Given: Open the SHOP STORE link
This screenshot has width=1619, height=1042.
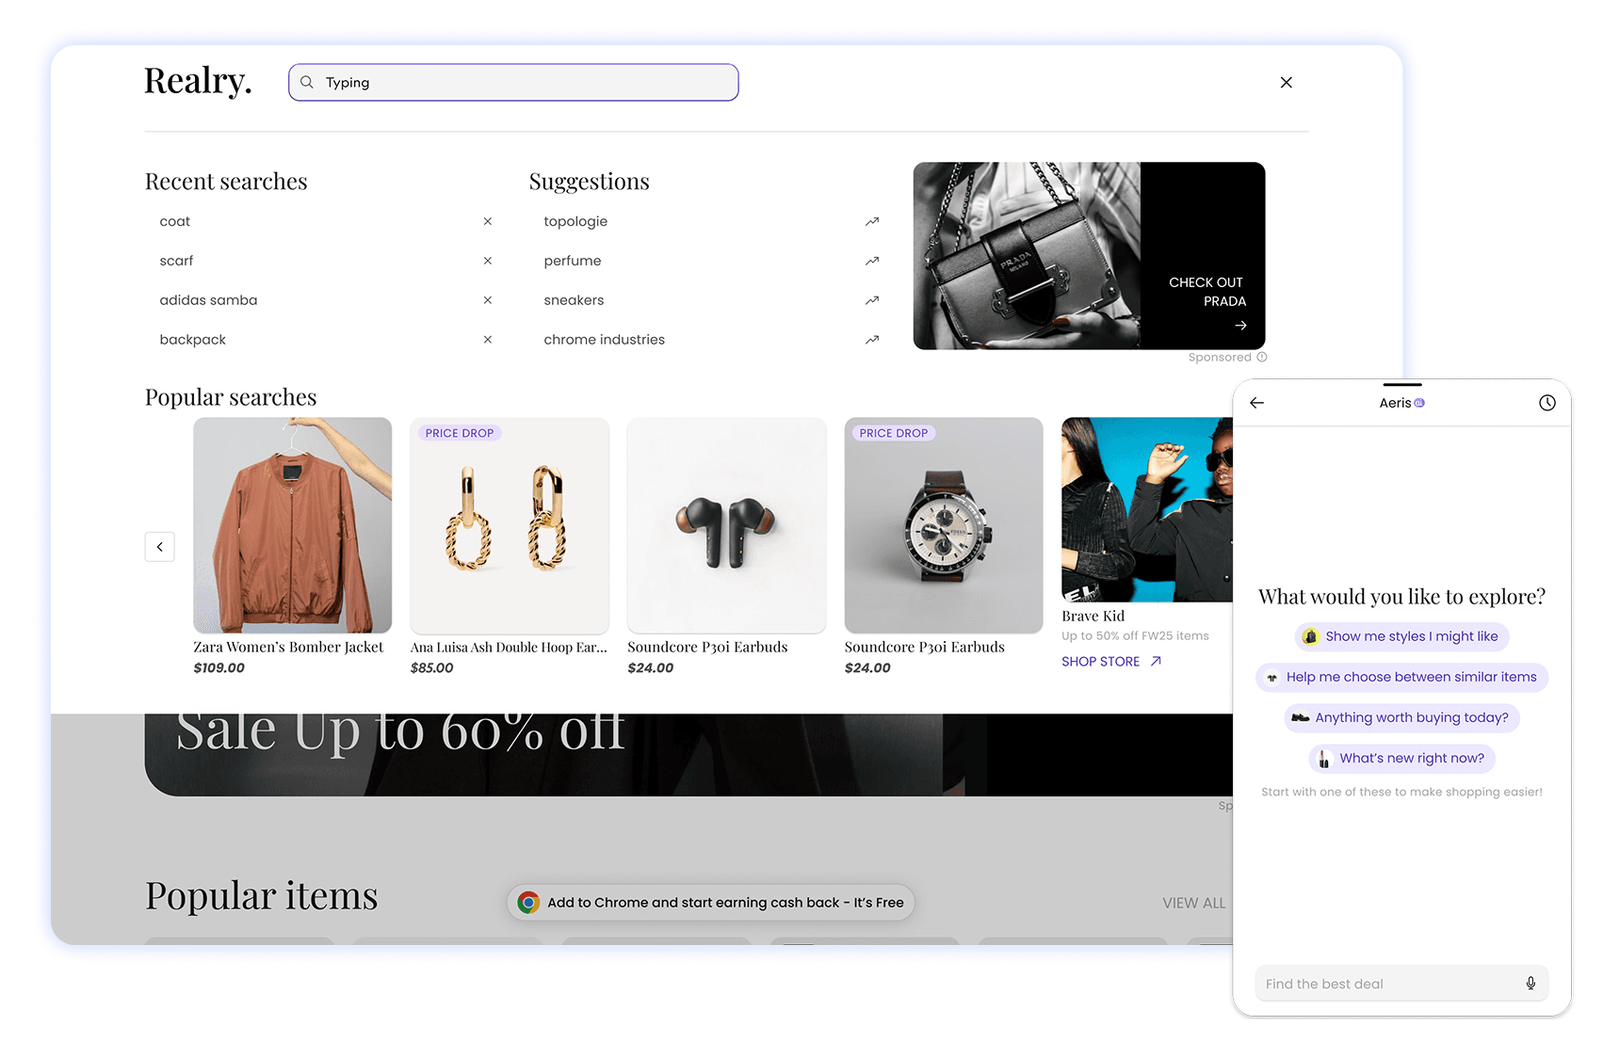Looking at the screenshot, I should 1111,662.
